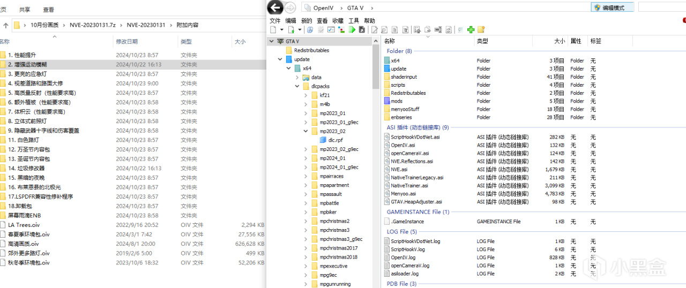Click the OpenIV breadcrumb segment
The image size is (686, 288).
(x=324, y=7)
